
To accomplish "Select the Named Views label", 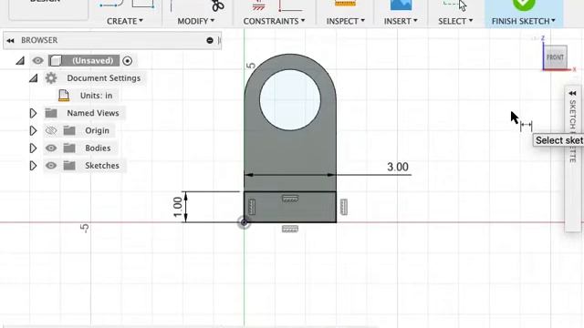I will pos(93,113).
